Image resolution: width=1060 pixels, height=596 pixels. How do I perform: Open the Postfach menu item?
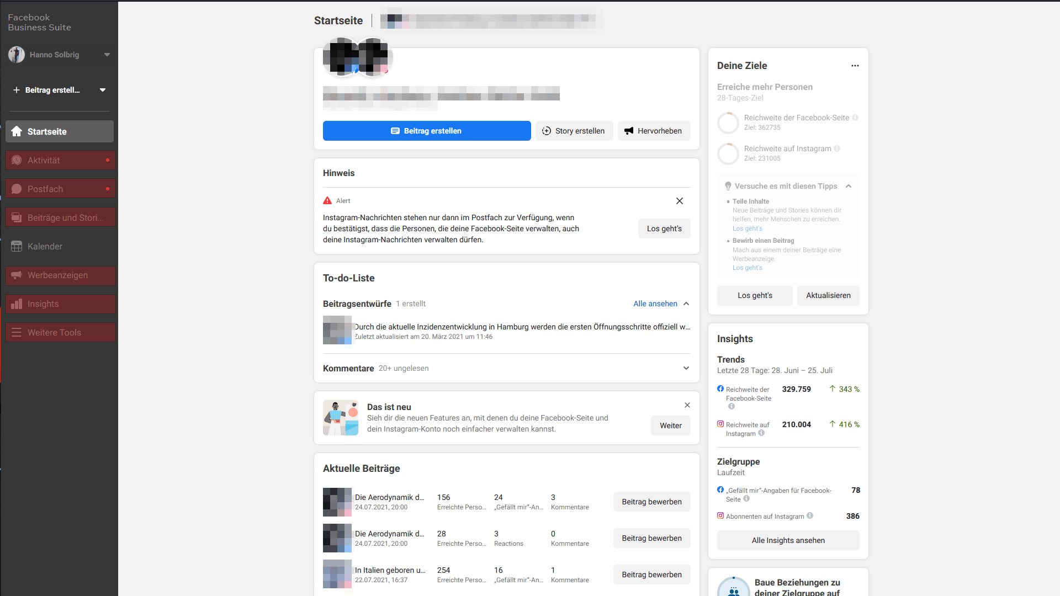point(45,189)
